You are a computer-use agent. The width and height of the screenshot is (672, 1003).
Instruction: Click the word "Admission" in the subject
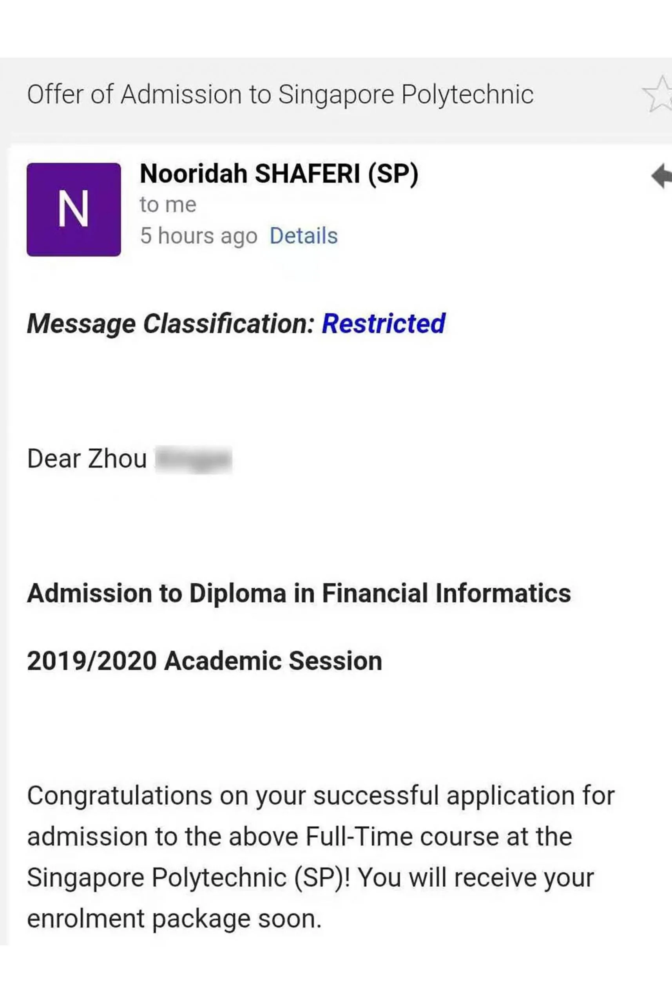[x=181, y=94]
